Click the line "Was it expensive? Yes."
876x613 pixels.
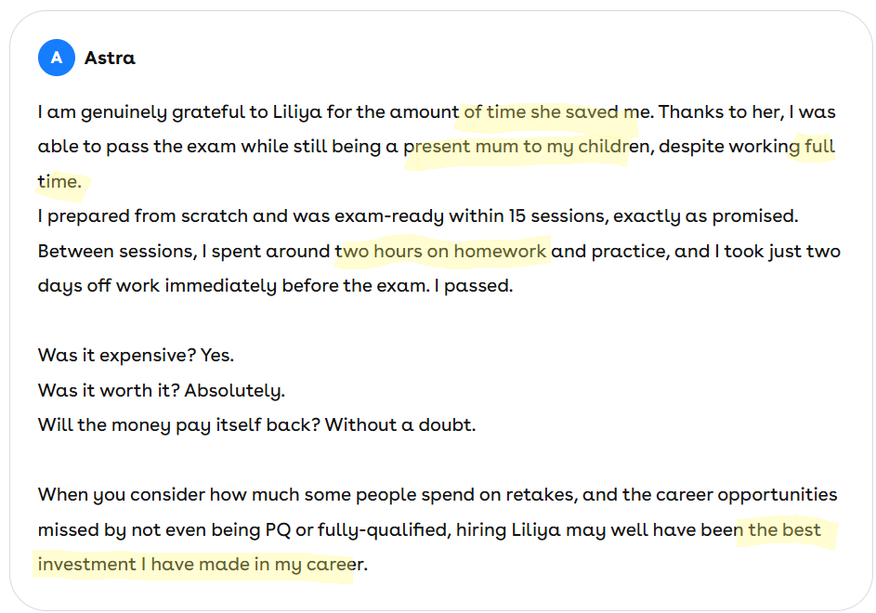click(x=136, y=355)
